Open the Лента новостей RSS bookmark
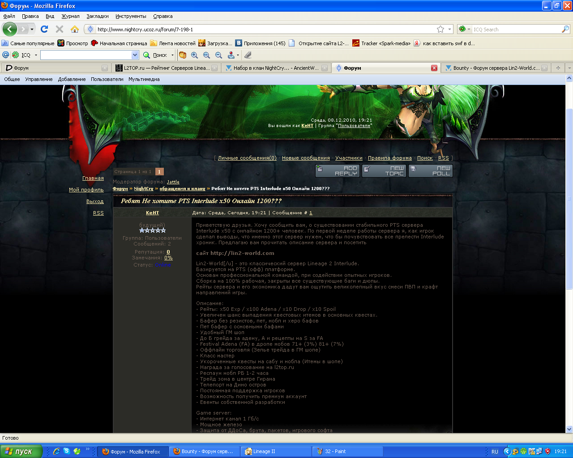The height and width of the screenshot is (458, 573). click(x=173, y=43)
